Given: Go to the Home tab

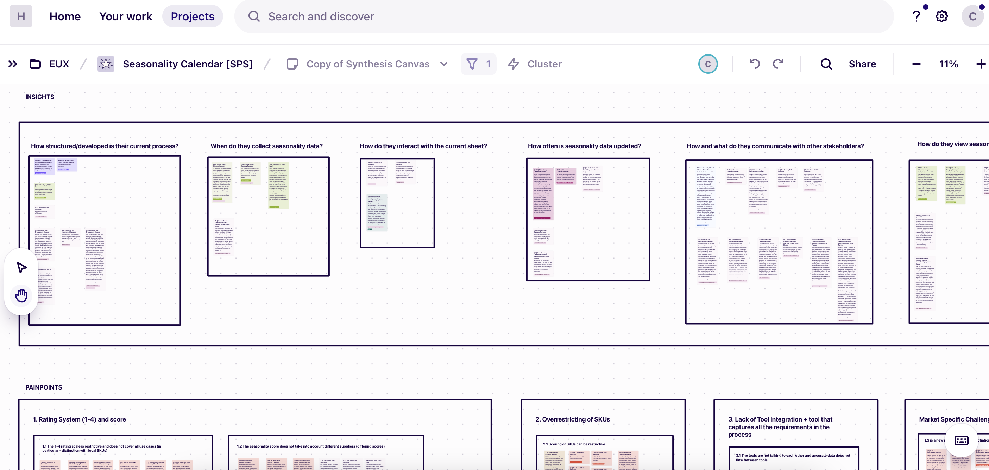Looking at the screenshot, I should (65, 16).
